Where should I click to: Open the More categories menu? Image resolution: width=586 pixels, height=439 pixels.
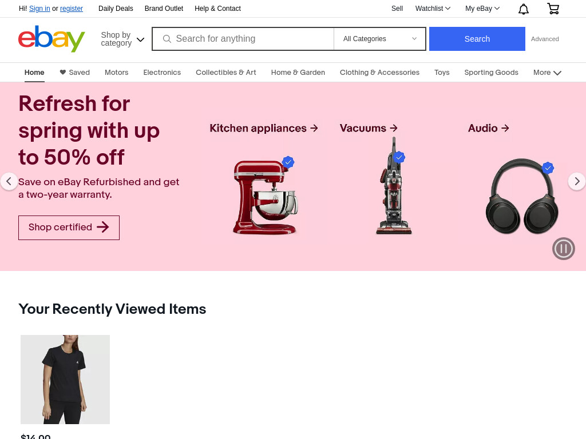(x=547, y=73)
